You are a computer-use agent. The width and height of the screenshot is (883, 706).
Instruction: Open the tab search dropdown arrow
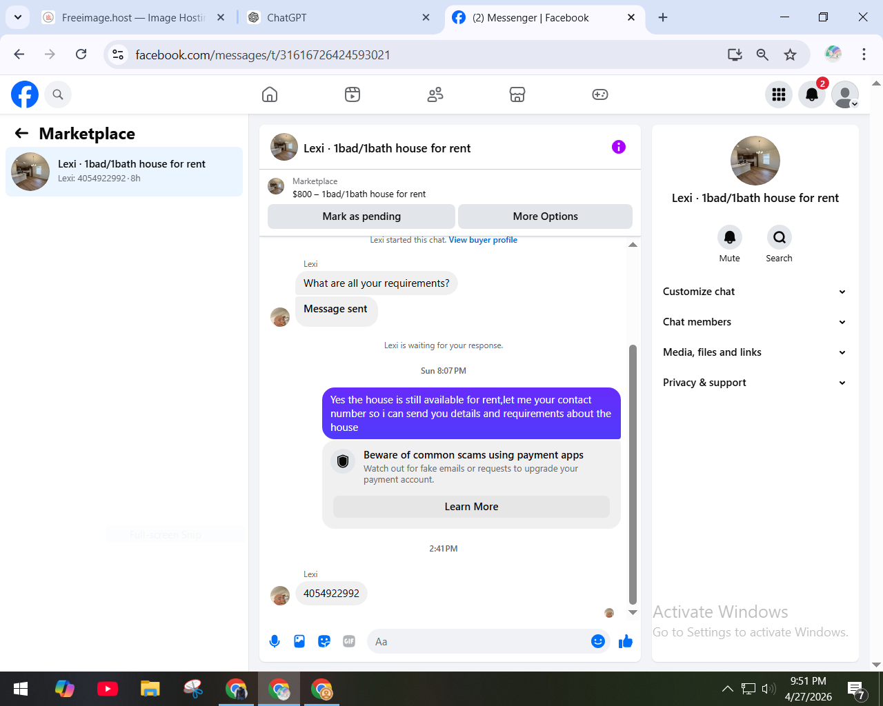(x=17, y=17)
